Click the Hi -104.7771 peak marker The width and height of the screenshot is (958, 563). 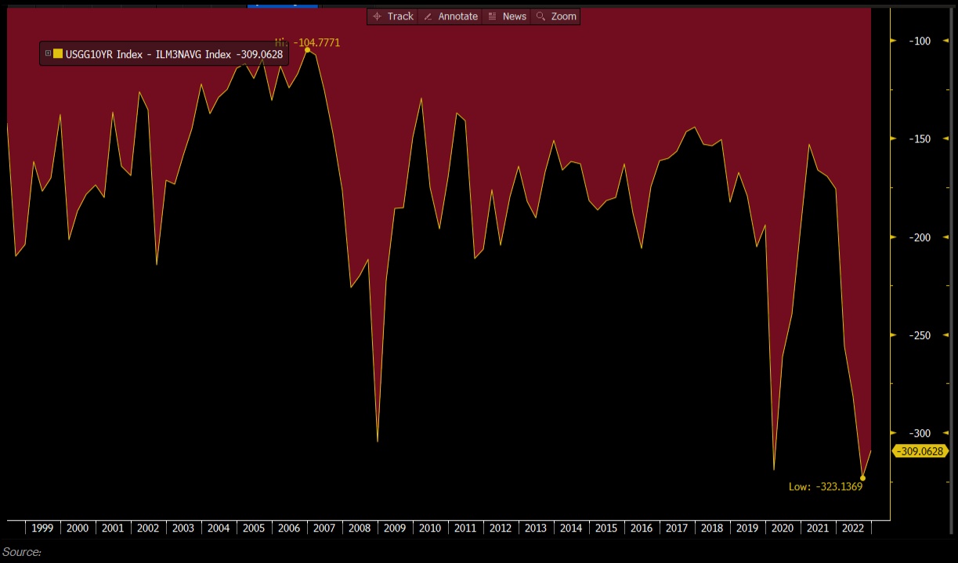[x=307, y=49]
